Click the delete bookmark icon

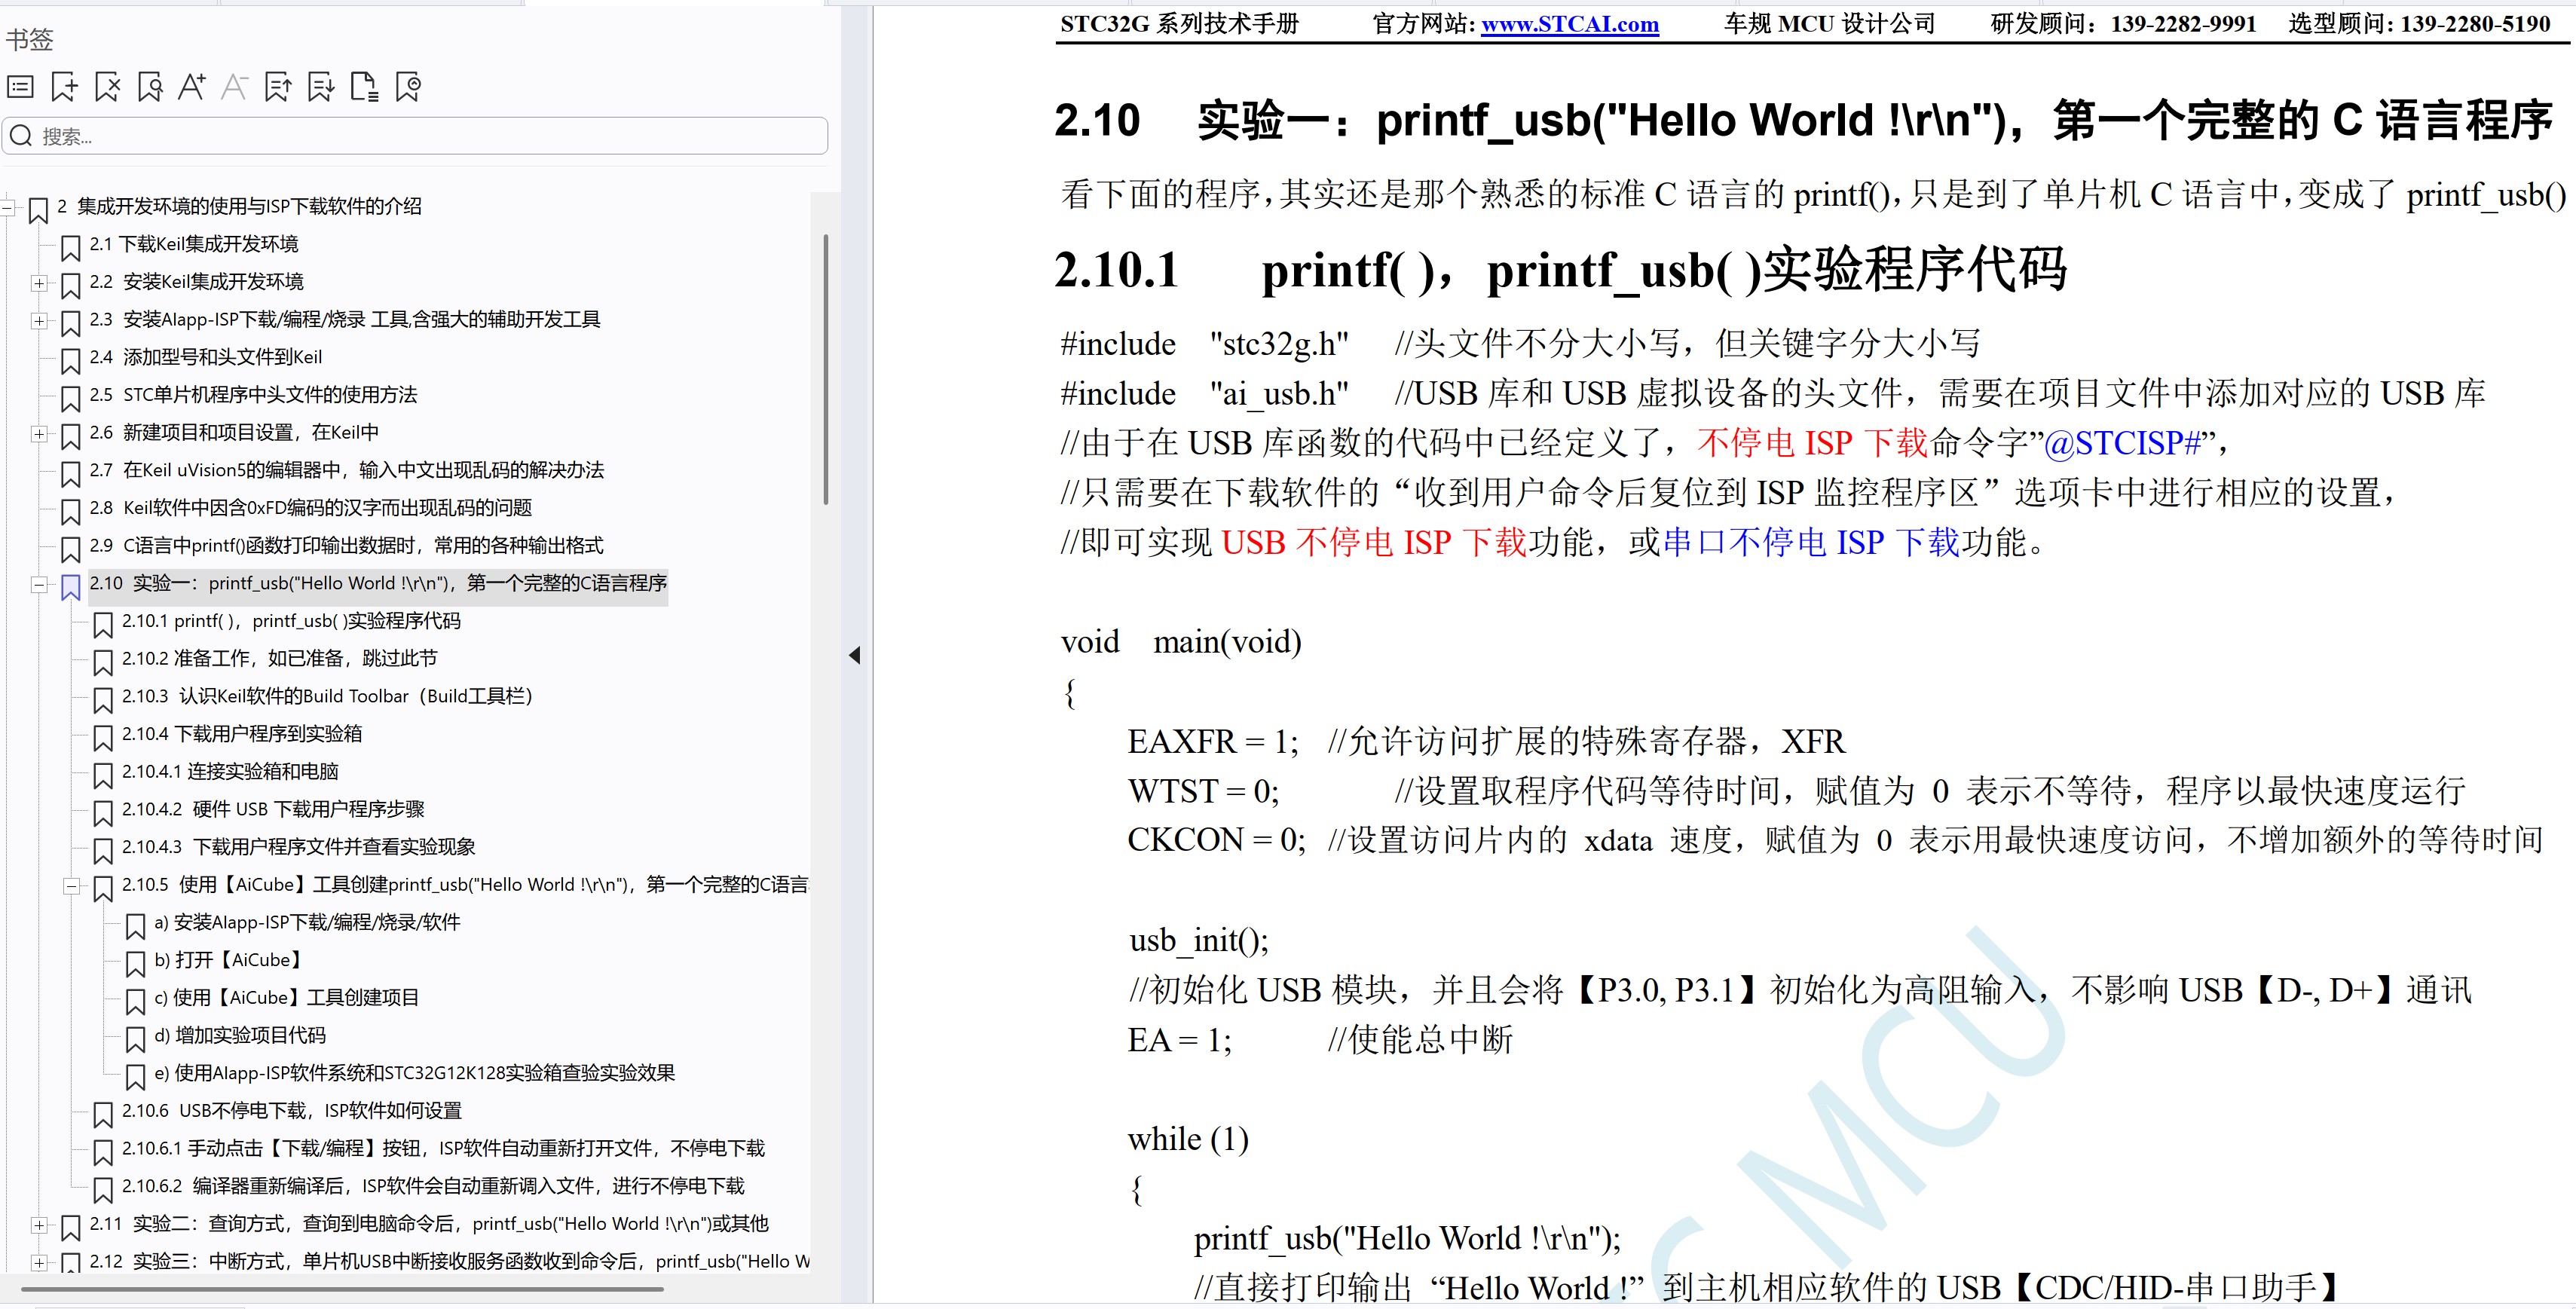(x=107, y=87)
